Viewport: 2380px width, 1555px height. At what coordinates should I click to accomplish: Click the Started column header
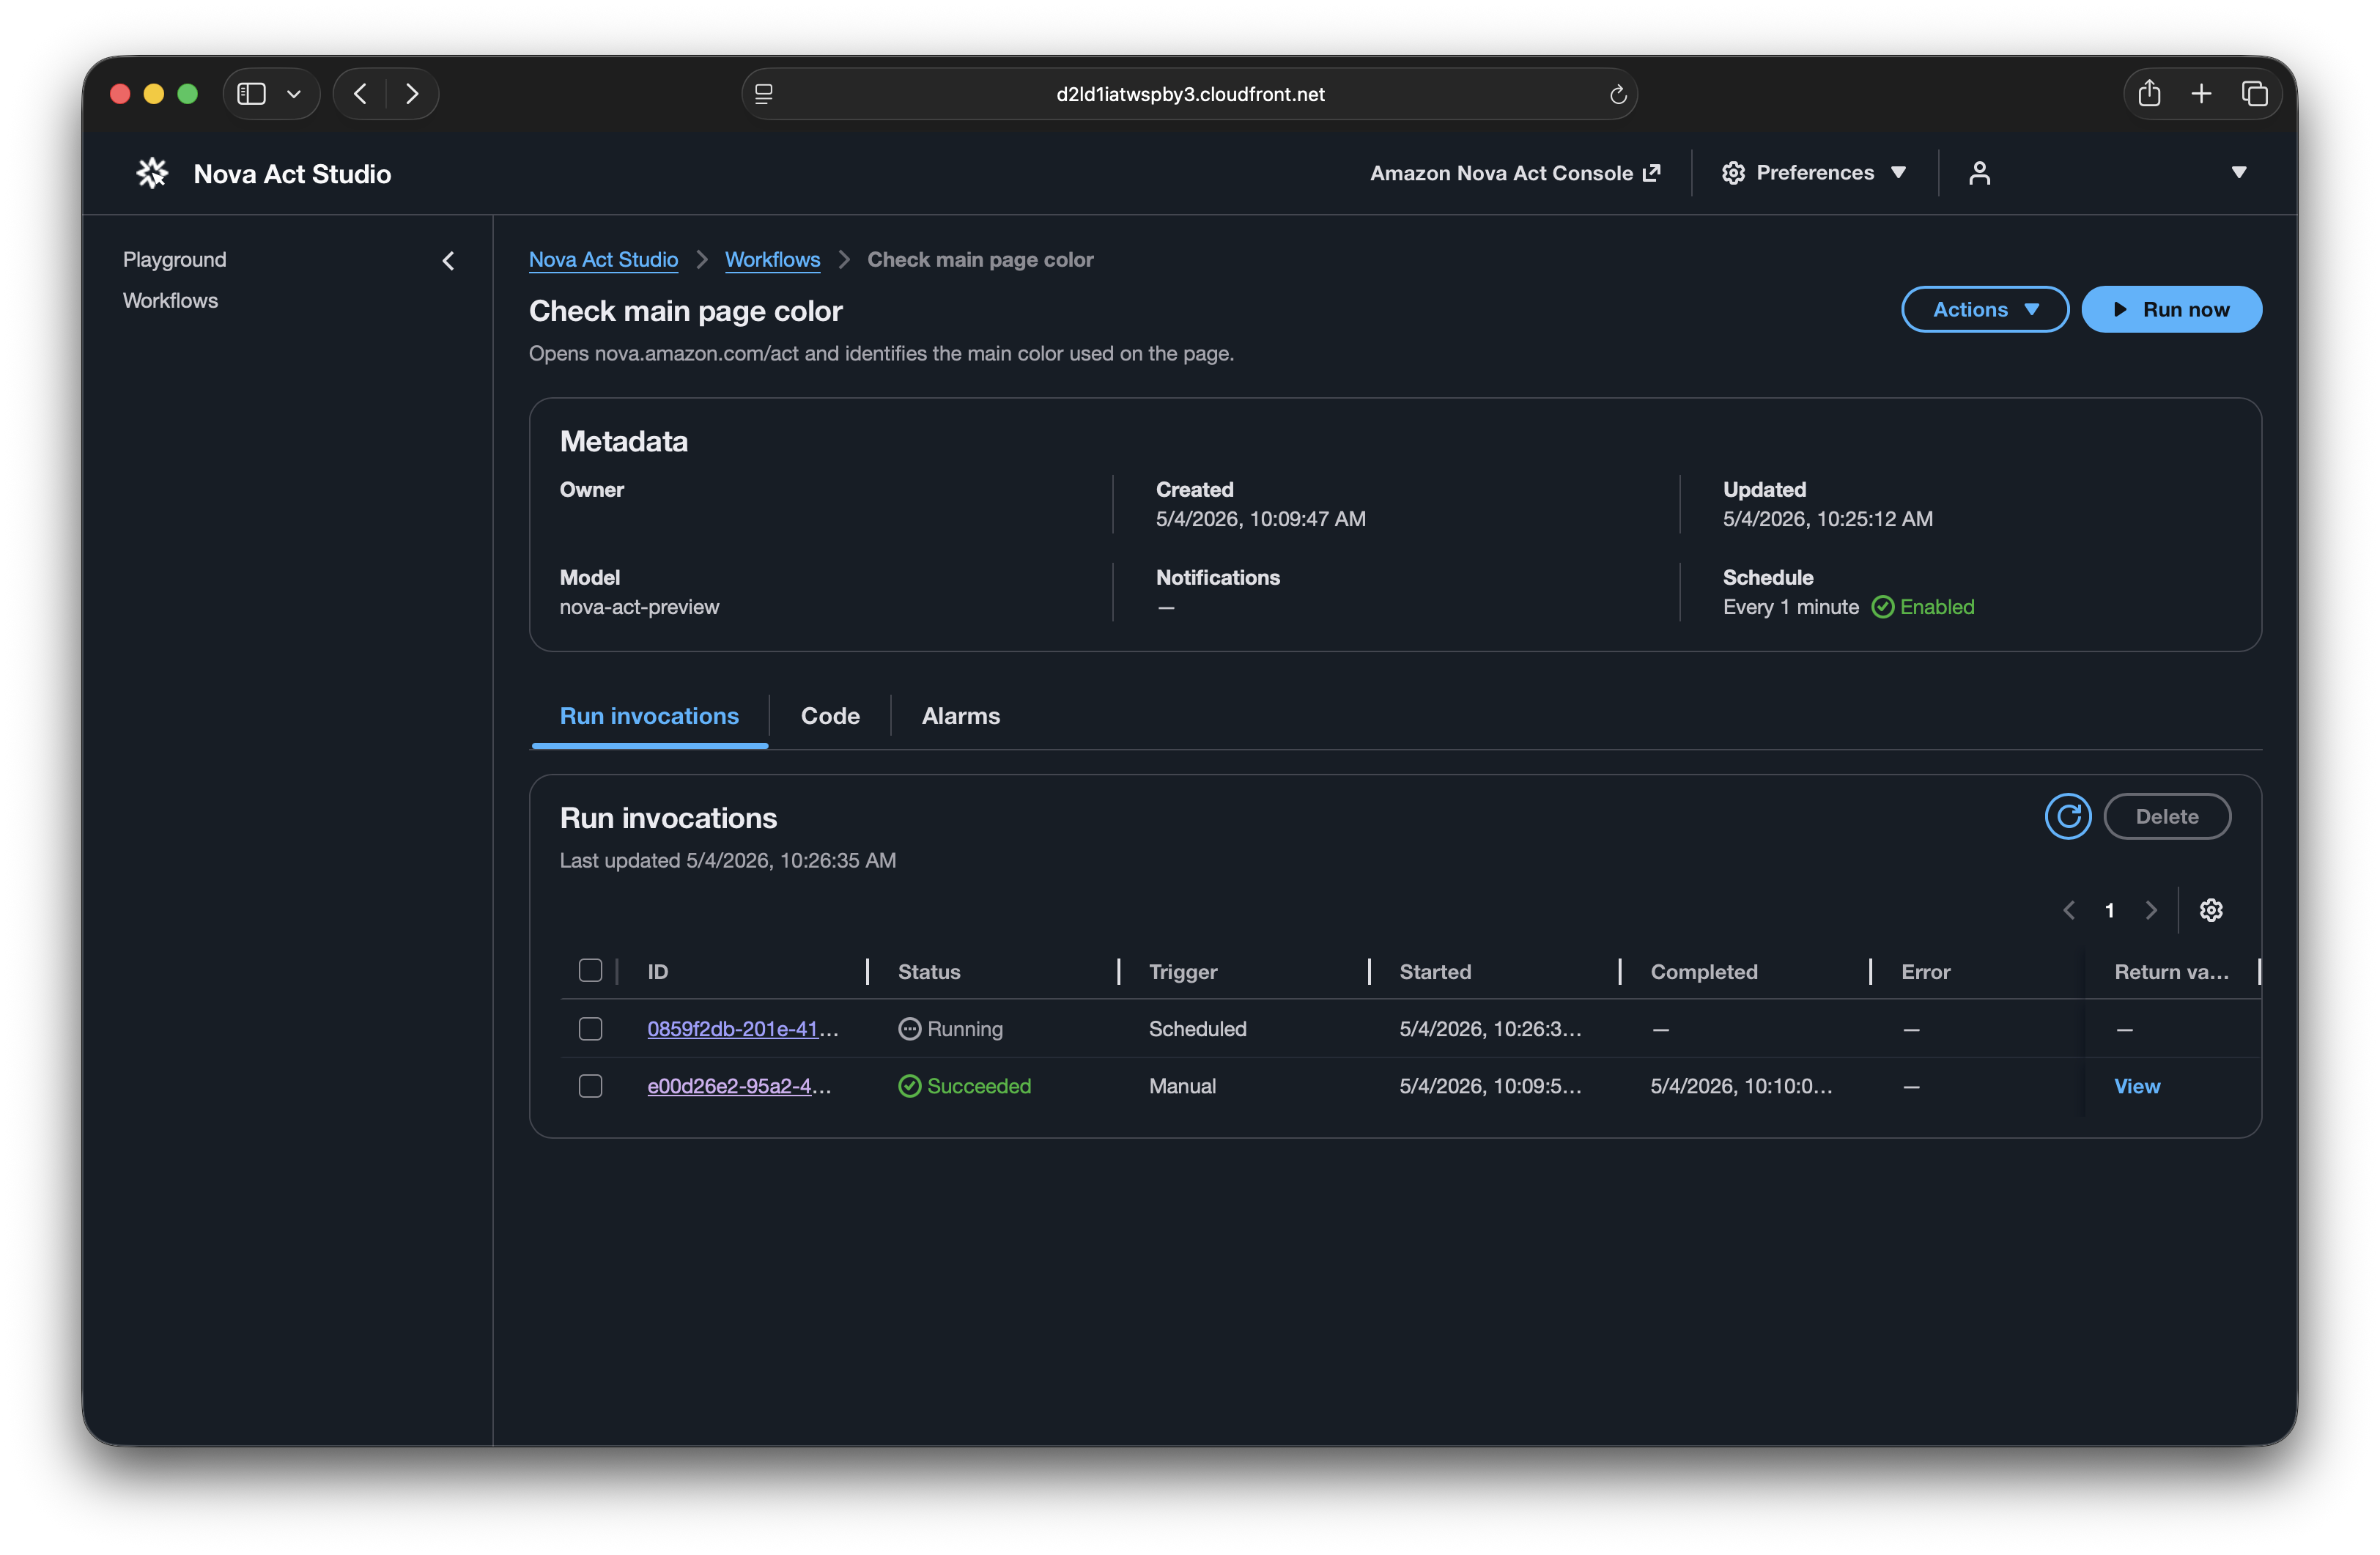[x=1435, y=971]
